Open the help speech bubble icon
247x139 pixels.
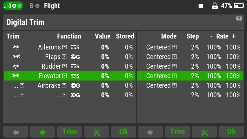pyautogui.click(x=239, y=19)
